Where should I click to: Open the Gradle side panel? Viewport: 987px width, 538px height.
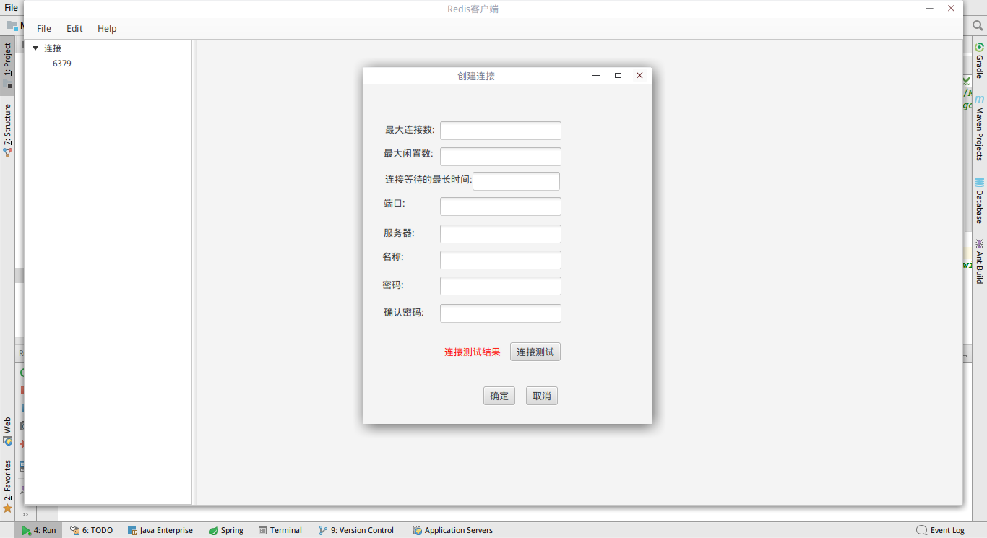[979, 60]
